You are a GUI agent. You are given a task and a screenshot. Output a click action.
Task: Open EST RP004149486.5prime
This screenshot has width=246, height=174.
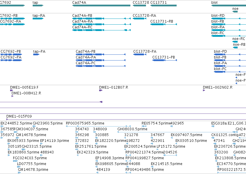pyautogui.click(x=145, y=170)
